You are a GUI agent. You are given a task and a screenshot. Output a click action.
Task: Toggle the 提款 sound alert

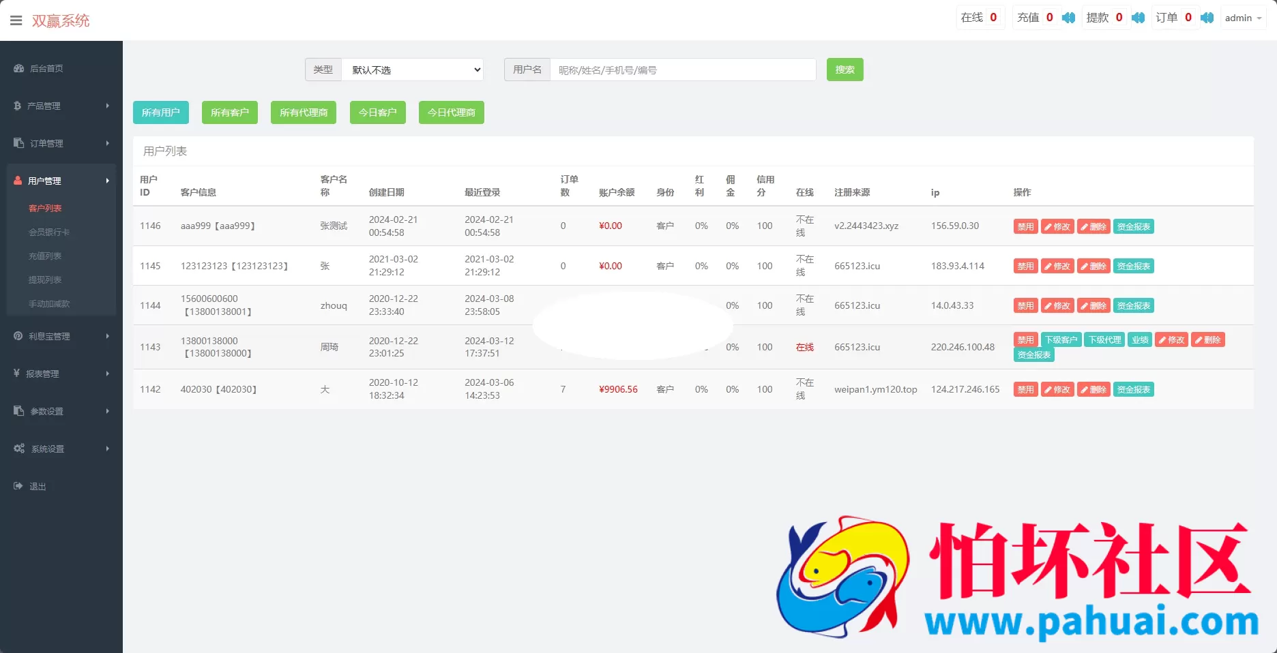point(1138,18)
